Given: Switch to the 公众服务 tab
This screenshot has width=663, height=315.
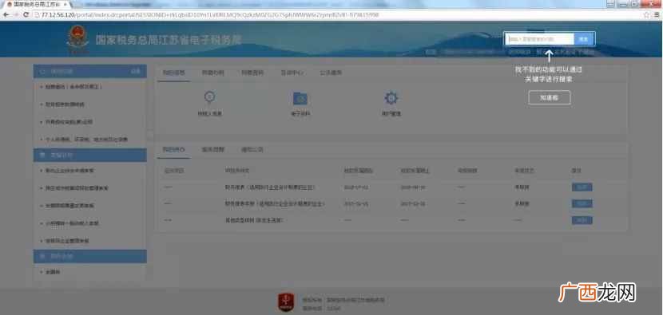Looking at the screenshot, I should 331,73.
